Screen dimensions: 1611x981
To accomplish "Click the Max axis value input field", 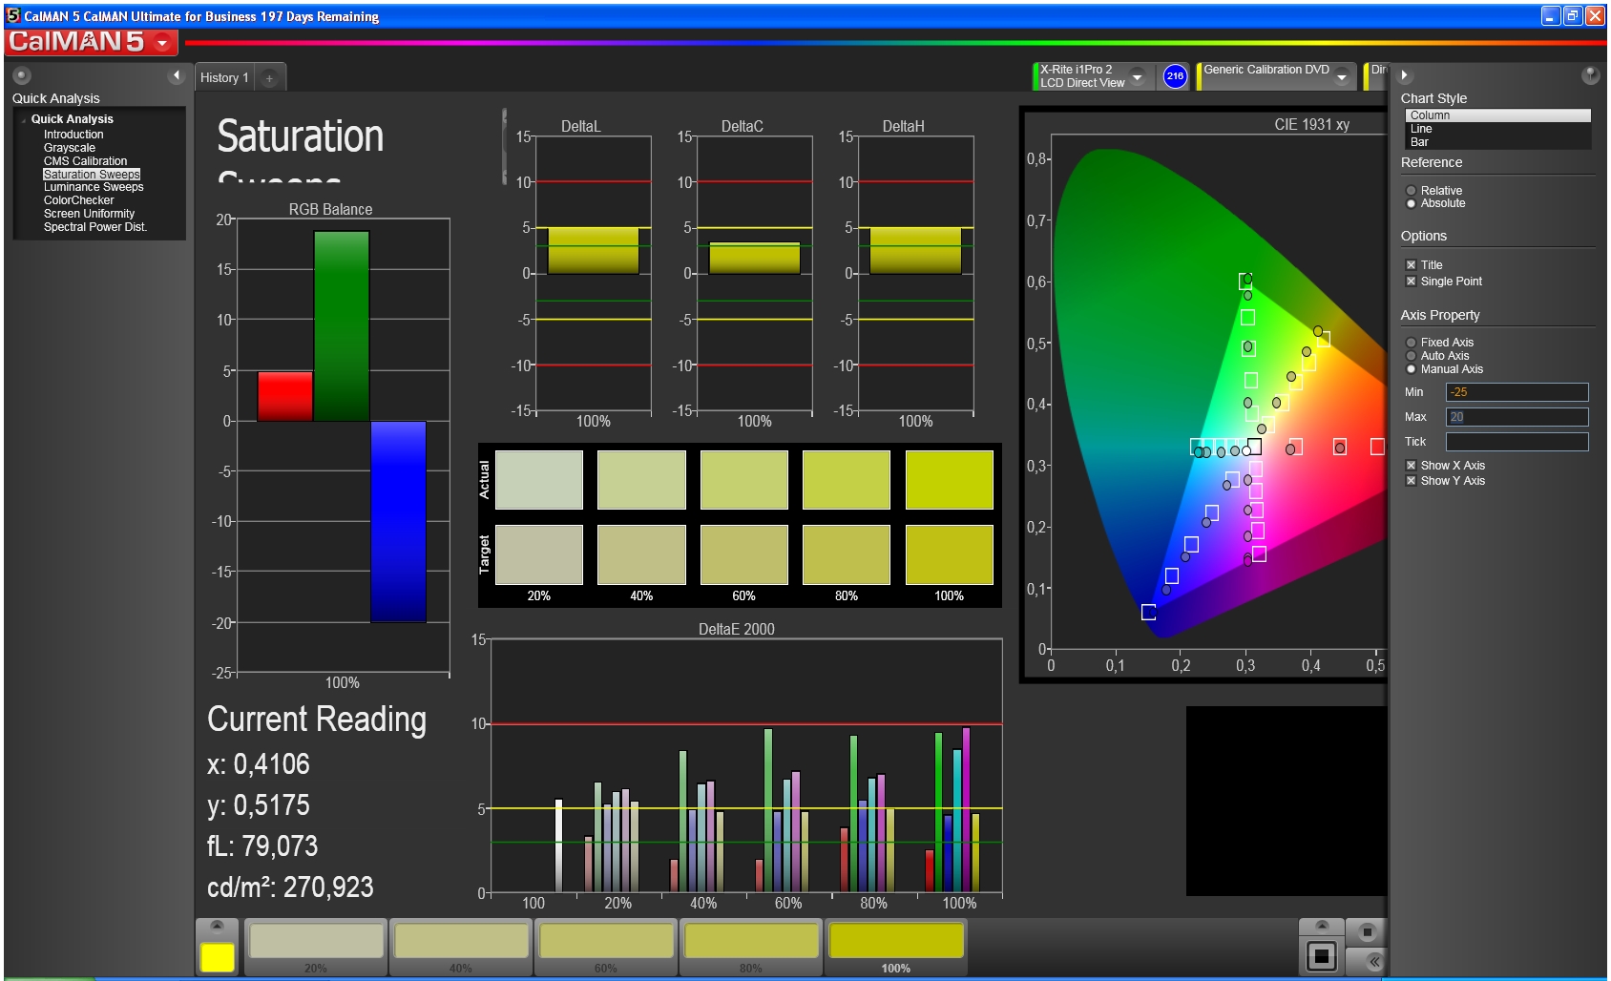I will pyautogui.click(x=1517, y=417).
